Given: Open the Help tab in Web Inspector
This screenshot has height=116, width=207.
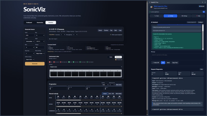Looking at the screenshot, I should 198,16.
